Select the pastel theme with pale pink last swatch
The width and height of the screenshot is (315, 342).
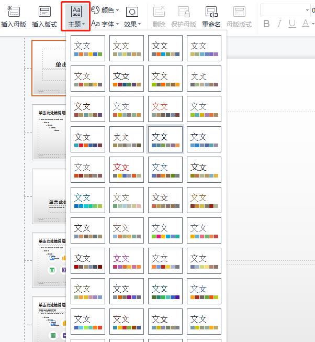(x=127, y=200)
